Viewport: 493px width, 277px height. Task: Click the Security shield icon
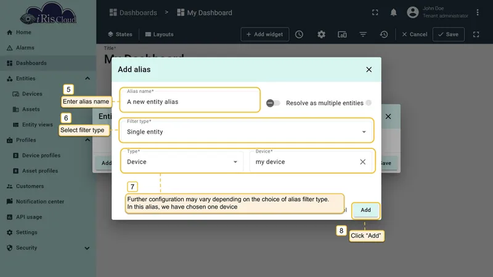pyautogui.click(x=9, y=248)
